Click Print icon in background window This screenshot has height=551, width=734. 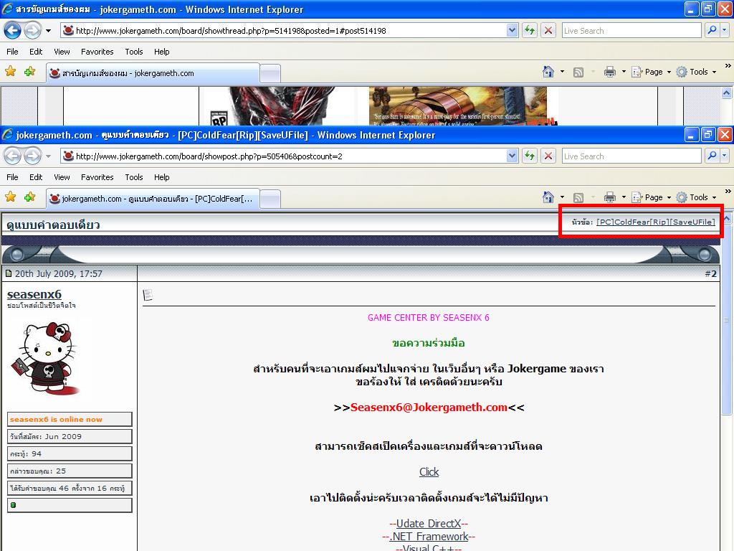click(x=609, y=72)
